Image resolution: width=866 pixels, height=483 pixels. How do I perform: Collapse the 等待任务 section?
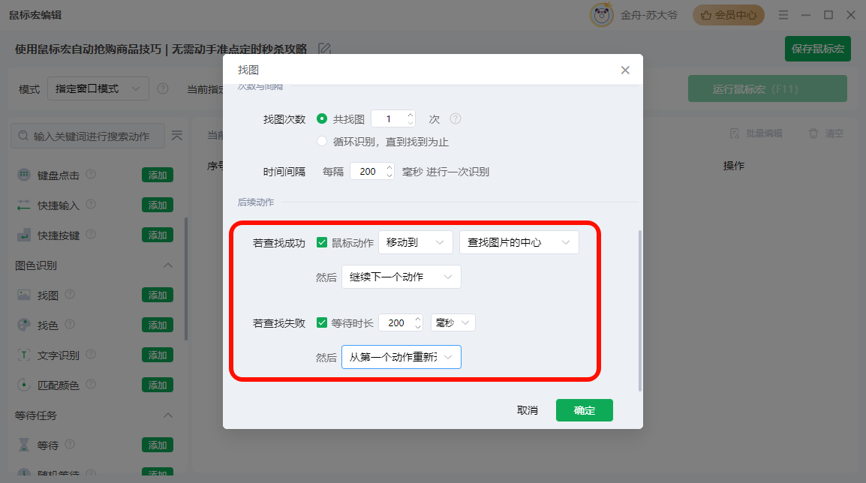pos(168,415)
